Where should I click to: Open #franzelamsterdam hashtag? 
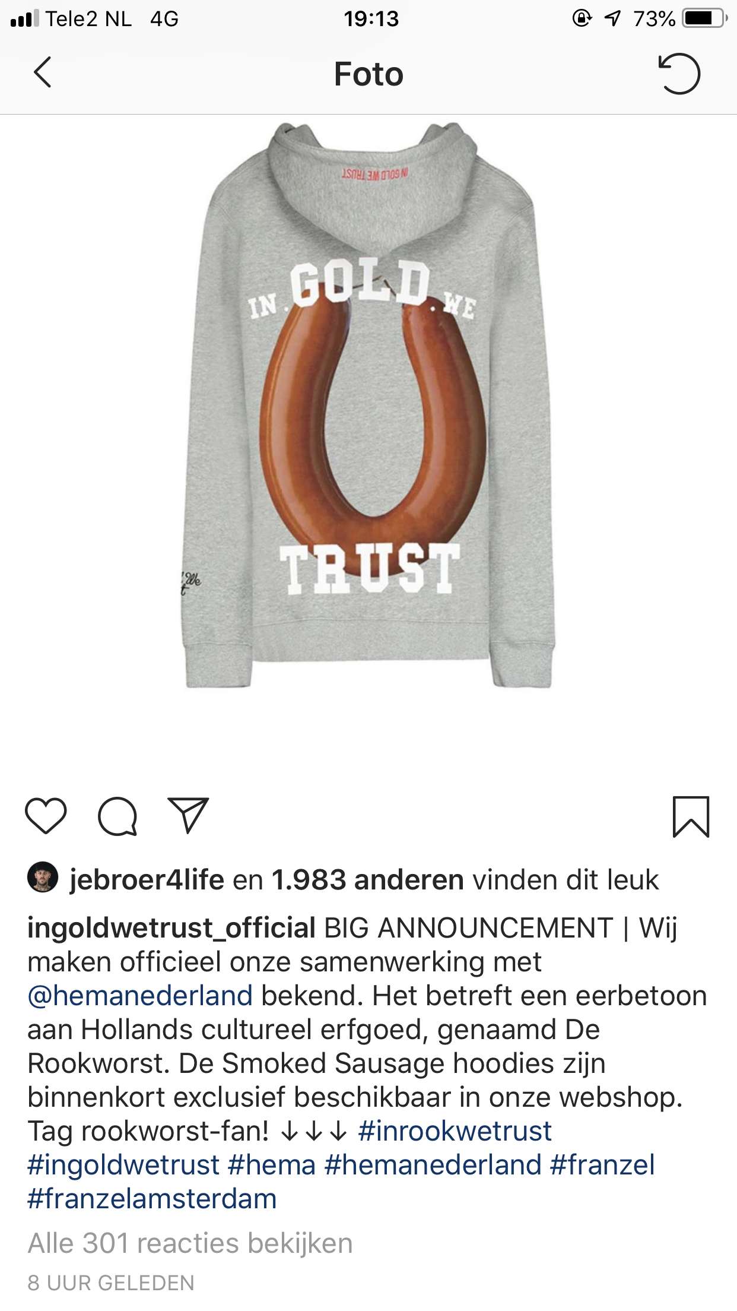[152, 1199]
